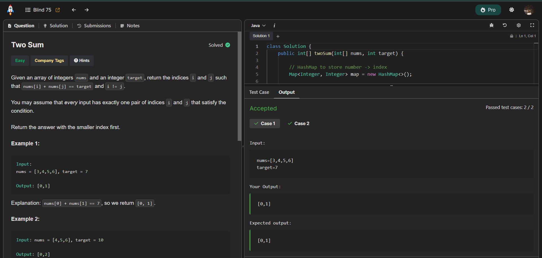This screenshot has width=542, height=258.
Task: Open Blind 75 list external link icon
Action: pyautogui.click(x=58, y=10)
